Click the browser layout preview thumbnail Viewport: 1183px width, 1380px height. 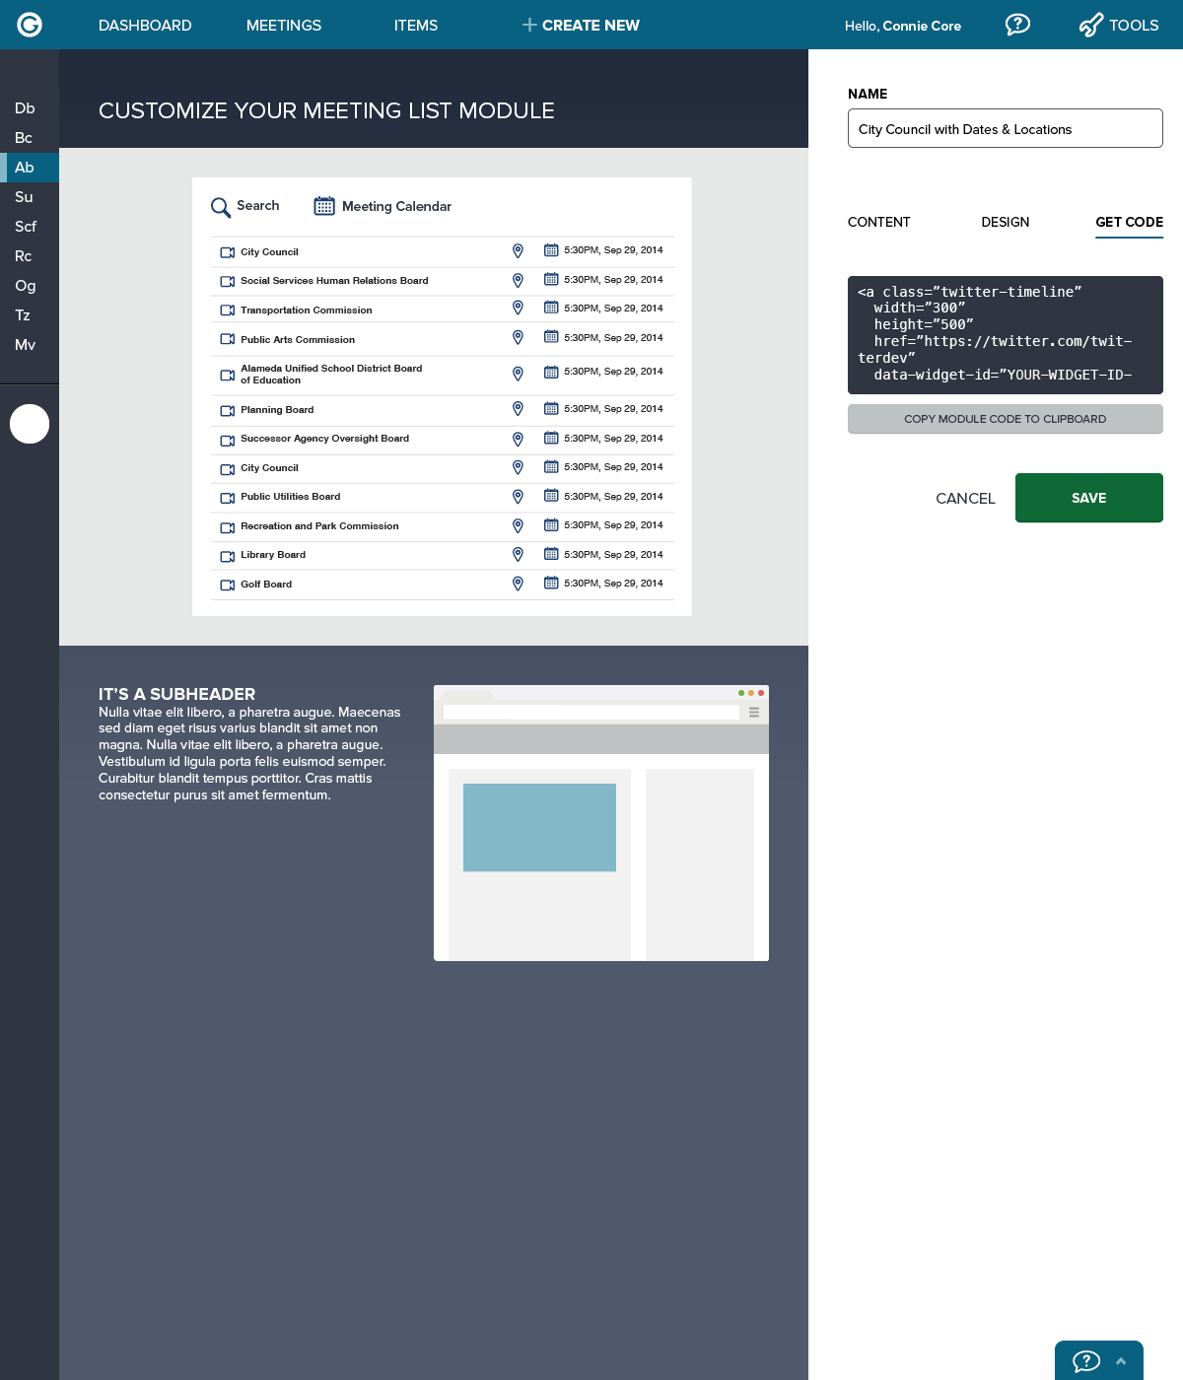[601, 823]
